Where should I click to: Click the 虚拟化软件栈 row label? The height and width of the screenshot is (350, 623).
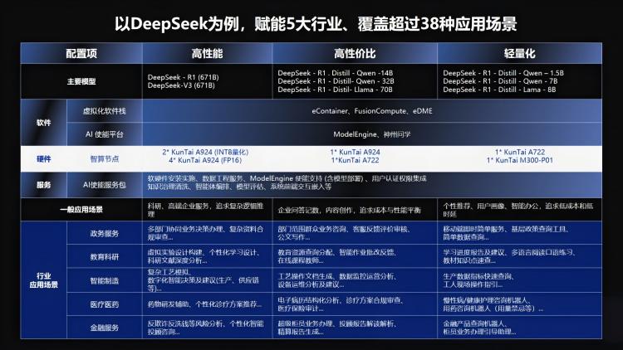coord(104,111)
